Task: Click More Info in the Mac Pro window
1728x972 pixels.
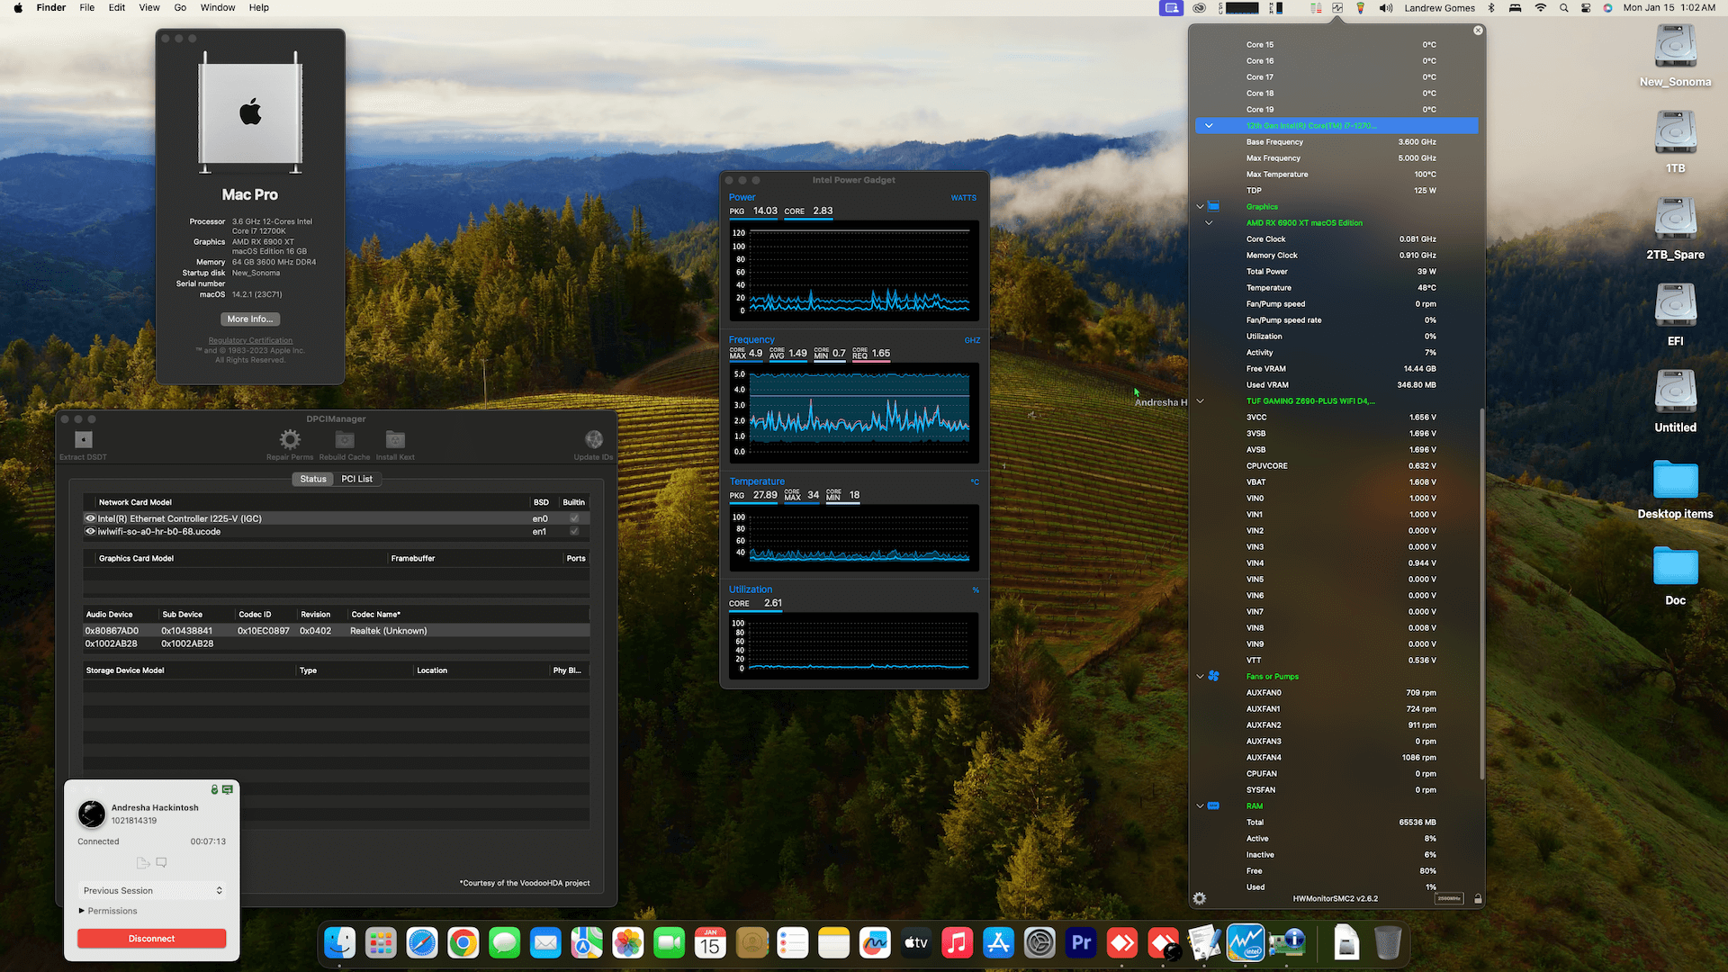Action: coord(249,319)
